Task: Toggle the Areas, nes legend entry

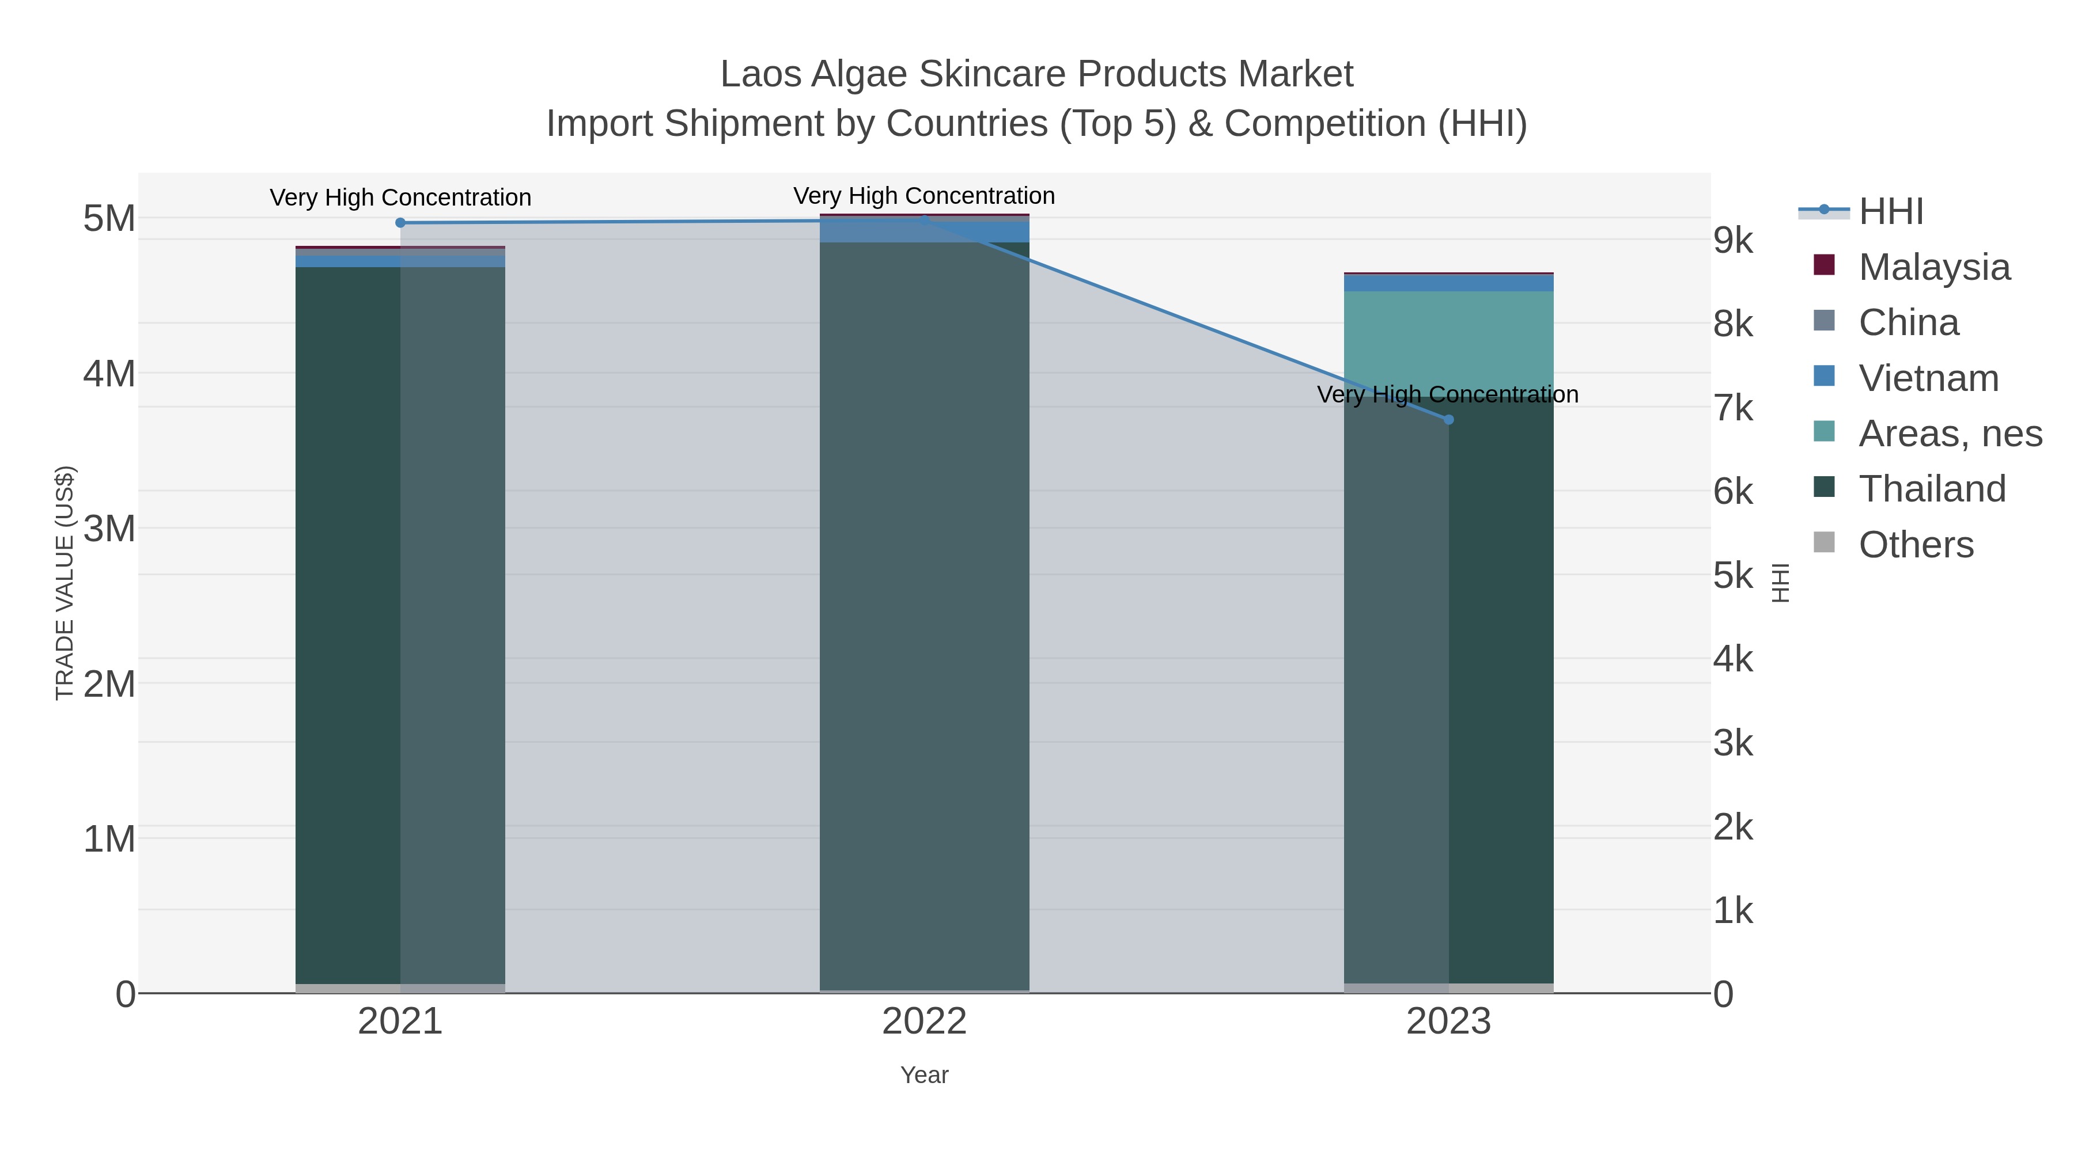Action: 1928,433
